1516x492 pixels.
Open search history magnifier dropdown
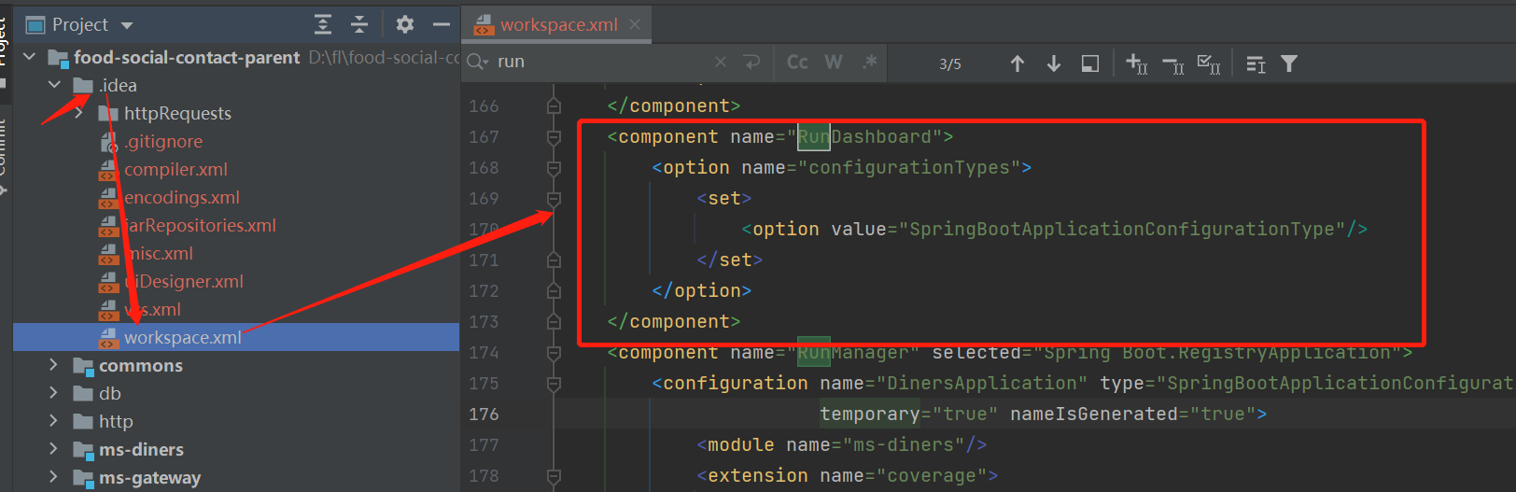(478, 62)
